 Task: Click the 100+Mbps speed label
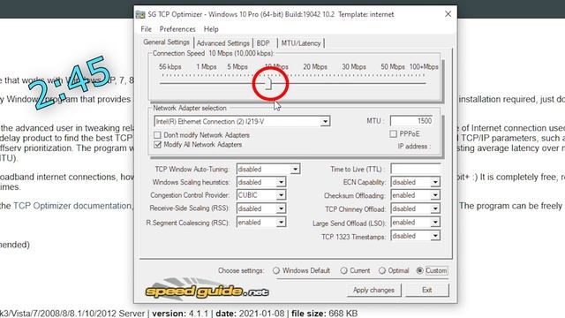tap(424, 67)
